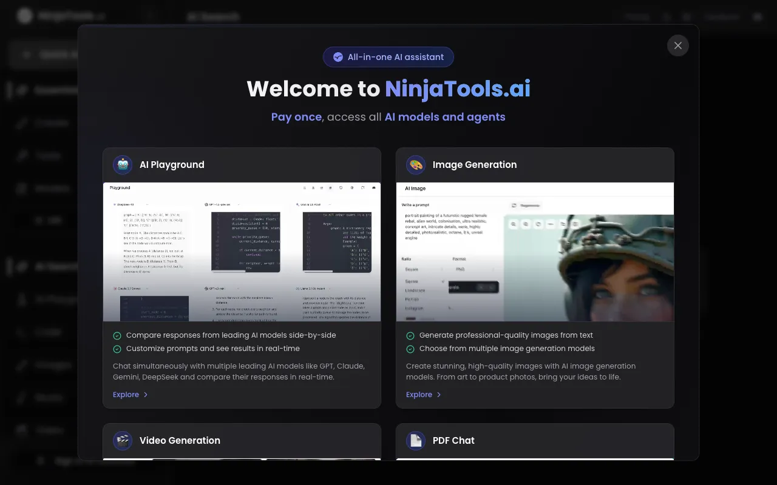777x485 pixels.
Task: Click the verified check icon in badge
Action: click(x=338, y=57)
